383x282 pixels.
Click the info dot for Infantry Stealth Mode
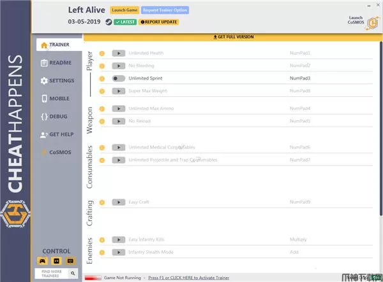(102, 253)
